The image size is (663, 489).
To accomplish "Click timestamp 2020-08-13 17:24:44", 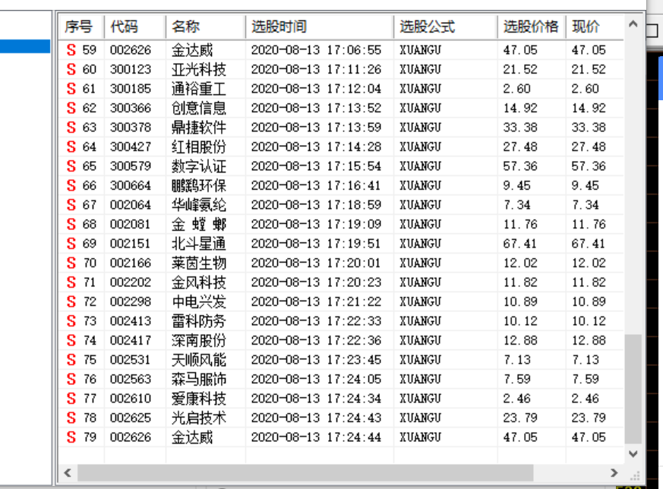I will point(316,437).
